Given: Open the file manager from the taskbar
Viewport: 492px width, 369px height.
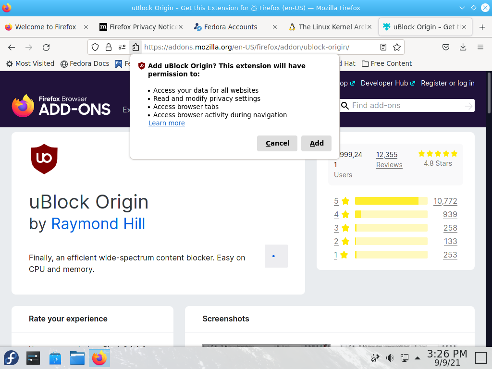Looking at the screenshot, I should (x=77, y=358).
